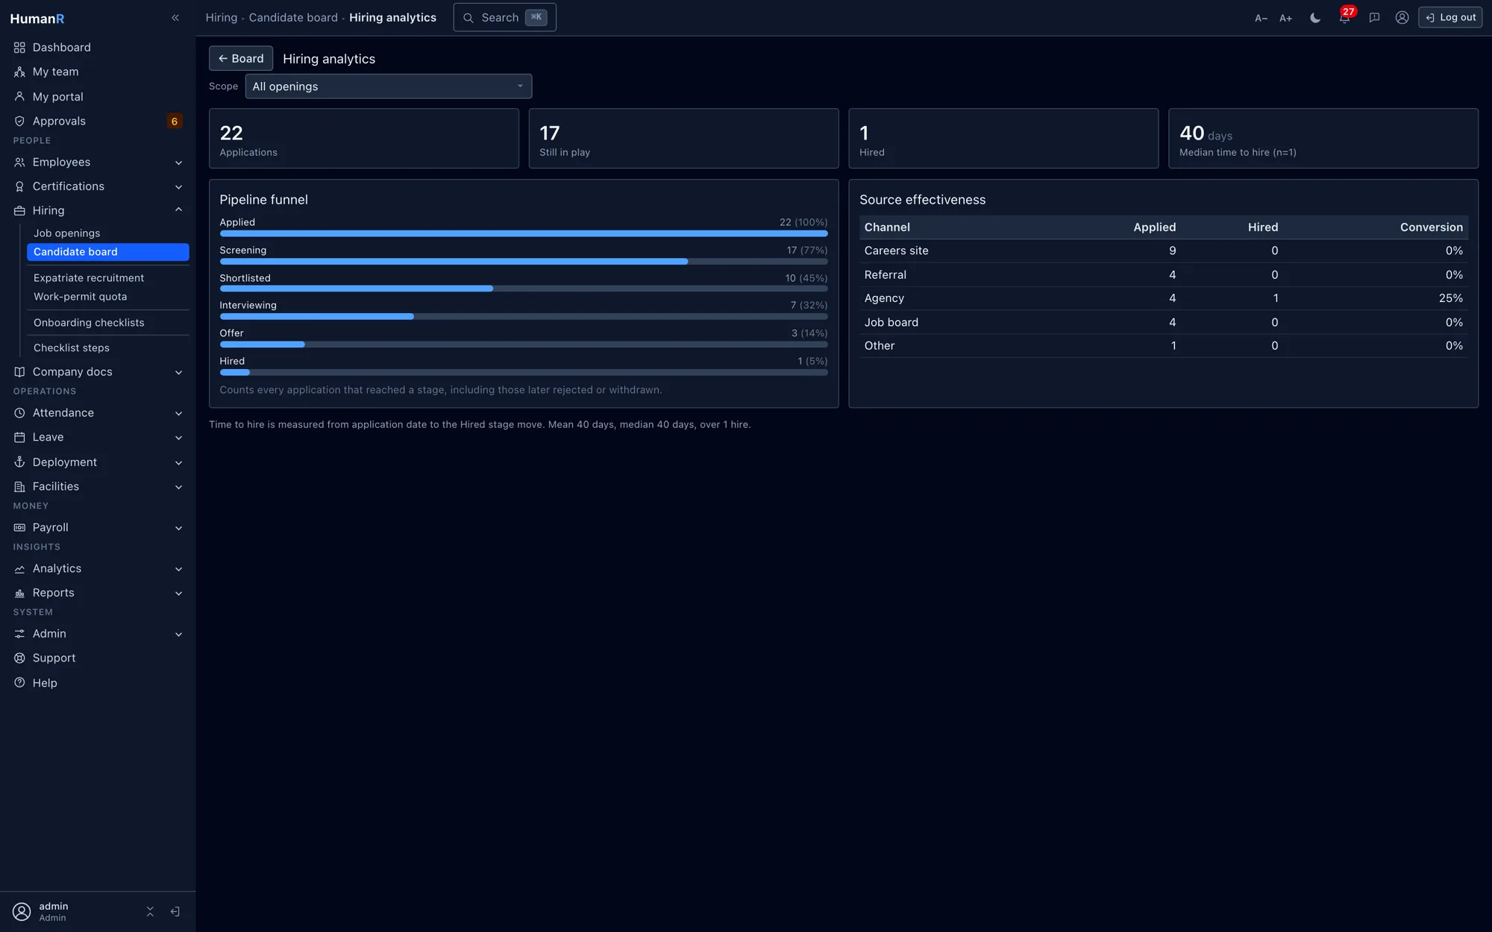Image resolution: width=1492 pixels, height=932 pixels.
Task: Click the Facilities building icon
Action: click(x=19, y=486)
